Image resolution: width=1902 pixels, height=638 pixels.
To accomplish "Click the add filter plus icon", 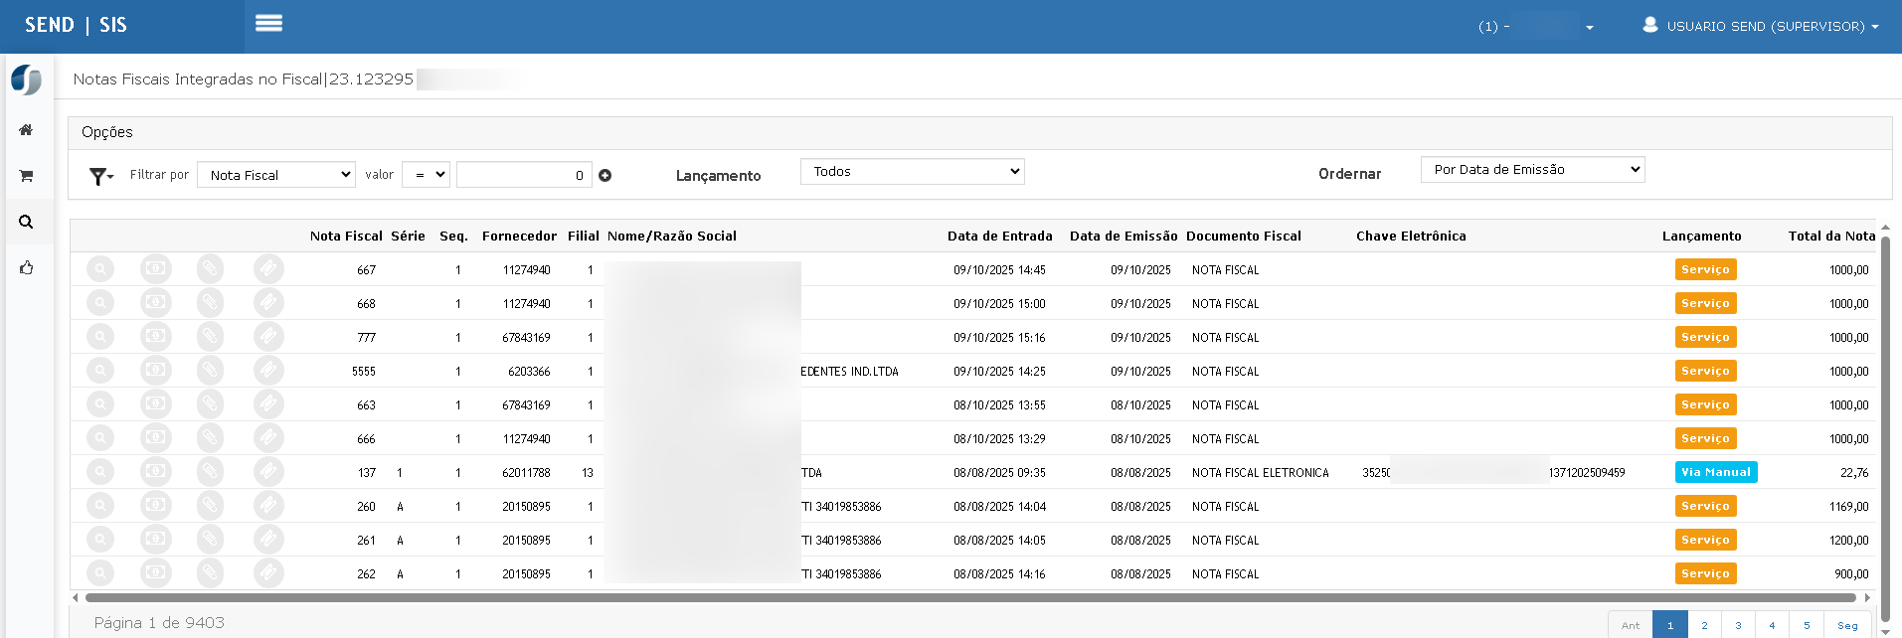I will (605, 176).
